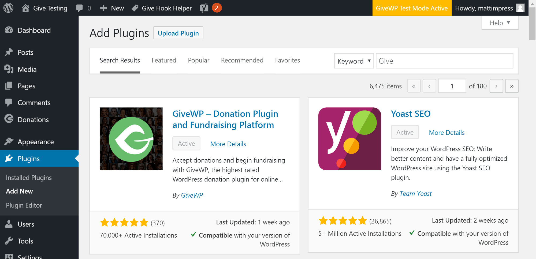Expand the Help dropdown panel
The image size is (536, 259).
(x=500, y=23)
